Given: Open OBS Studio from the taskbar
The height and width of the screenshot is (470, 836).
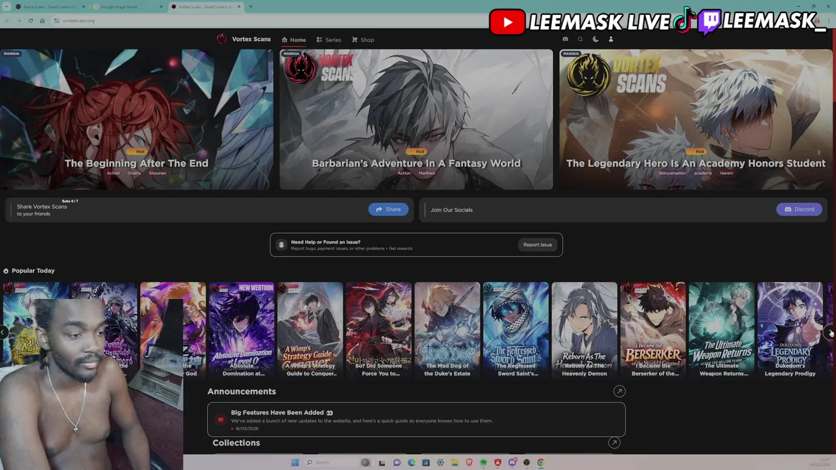Looking at the screenshot, I should pos(526,462).
